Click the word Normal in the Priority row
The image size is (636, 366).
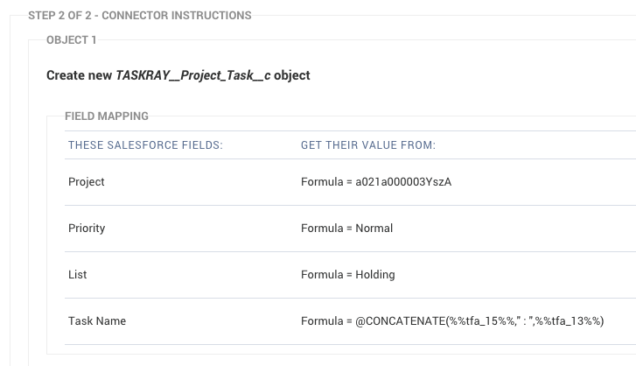pyautogui.click(x=374, y=228)
